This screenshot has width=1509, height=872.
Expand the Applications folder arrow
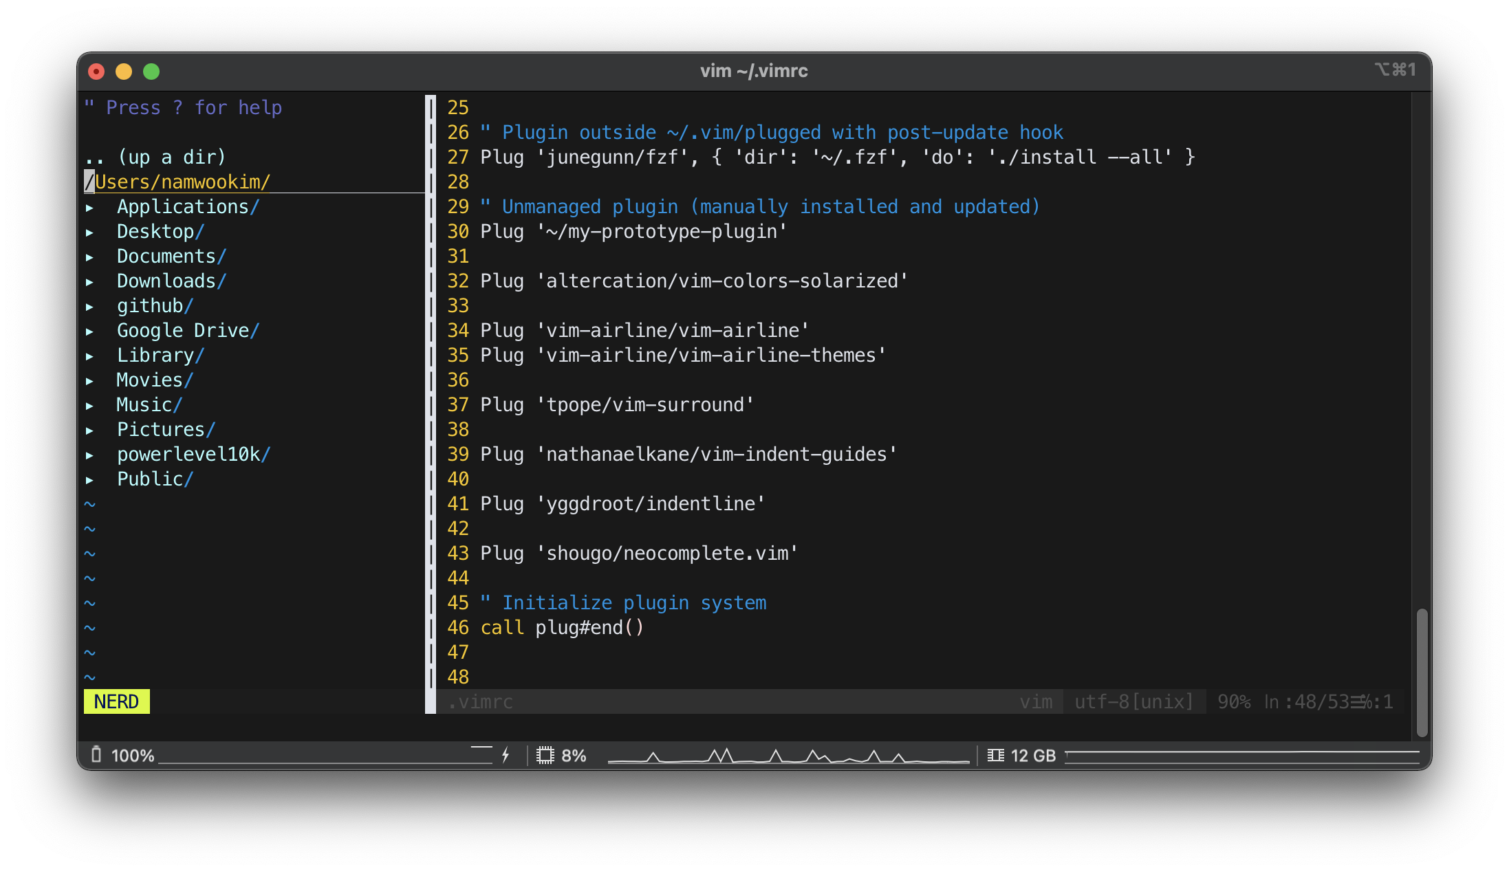(89, 207)
